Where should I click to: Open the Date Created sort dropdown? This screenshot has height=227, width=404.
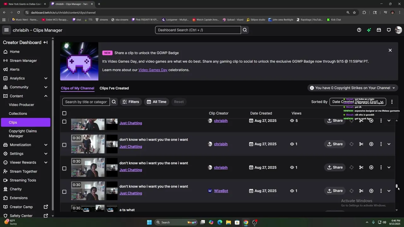[358, 102]
